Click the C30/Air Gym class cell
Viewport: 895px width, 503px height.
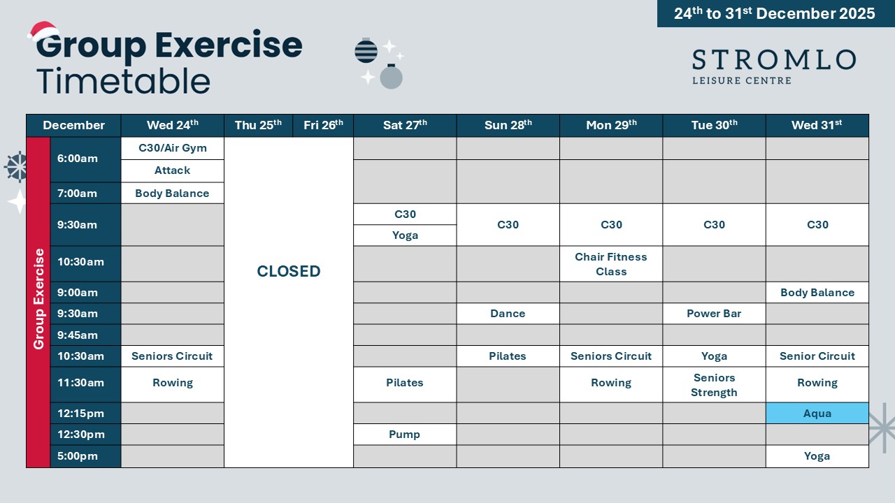tap(173, 148)
